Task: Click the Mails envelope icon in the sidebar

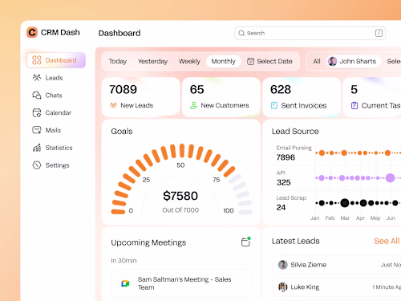Action: [x=37, y=130]
